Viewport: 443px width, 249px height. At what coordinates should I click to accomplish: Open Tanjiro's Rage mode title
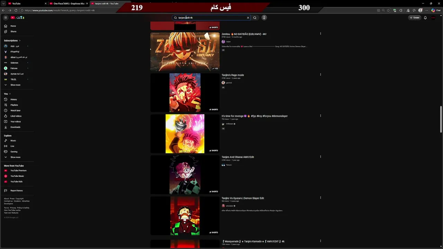coord(233,75)
